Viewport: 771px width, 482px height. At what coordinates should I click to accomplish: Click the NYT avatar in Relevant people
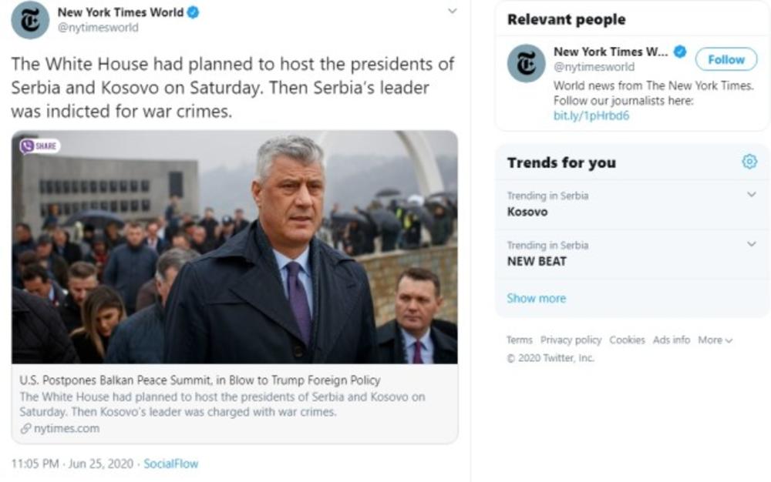click(526, 63)
